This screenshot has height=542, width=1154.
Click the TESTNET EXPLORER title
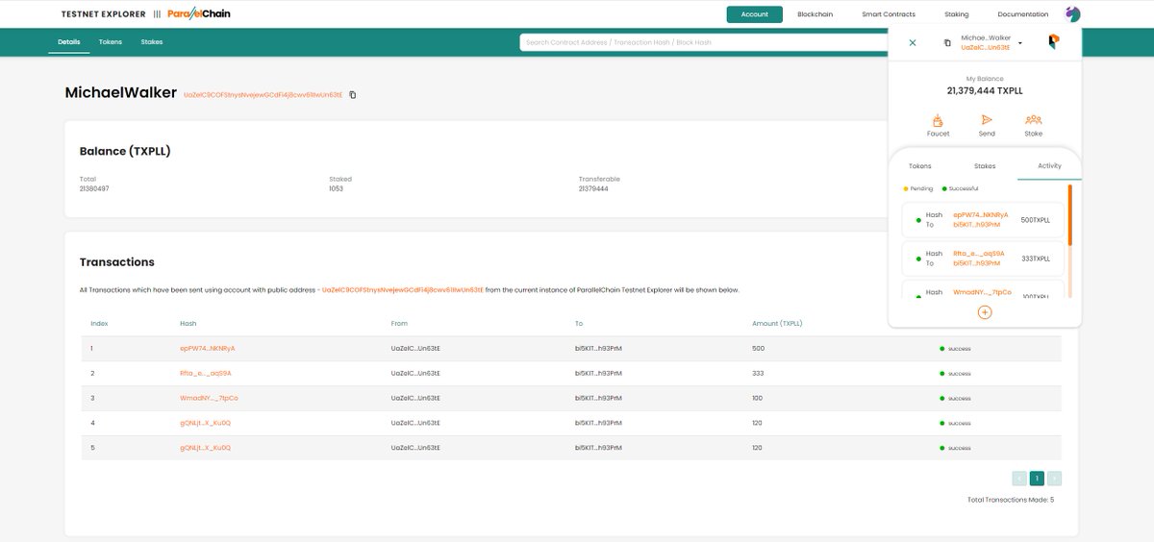[103, 14]
